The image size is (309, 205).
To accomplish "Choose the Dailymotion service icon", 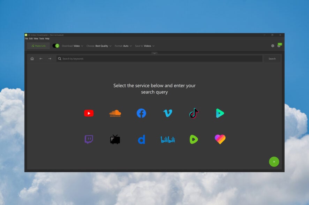I will (142, 139).
